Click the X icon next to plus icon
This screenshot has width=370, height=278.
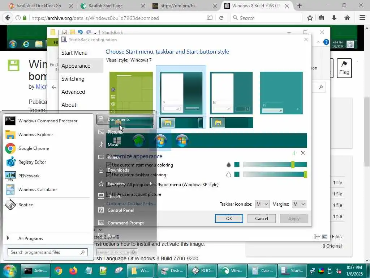pyautogui.click(x=303, y=153)
